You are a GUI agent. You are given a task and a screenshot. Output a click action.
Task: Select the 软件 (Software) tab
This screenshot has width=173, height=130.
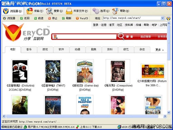tap(61, 49)
